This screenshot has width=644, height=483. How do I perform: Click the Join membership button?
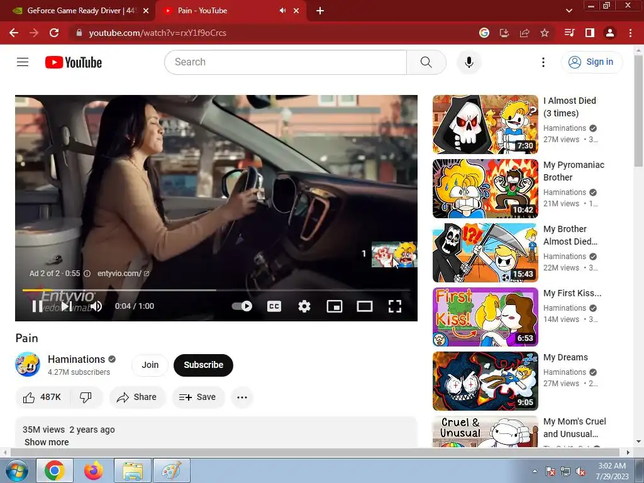(x=150, y=365)
